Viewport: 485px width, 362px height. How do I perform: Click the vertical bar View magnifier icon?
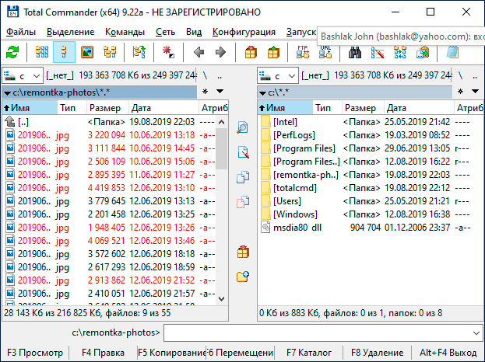(243, 127)
